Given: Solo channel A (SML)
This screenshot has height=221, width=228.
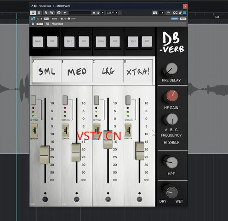Looking at the screenshot, I should pyautogui.click(x=38, y=41).
